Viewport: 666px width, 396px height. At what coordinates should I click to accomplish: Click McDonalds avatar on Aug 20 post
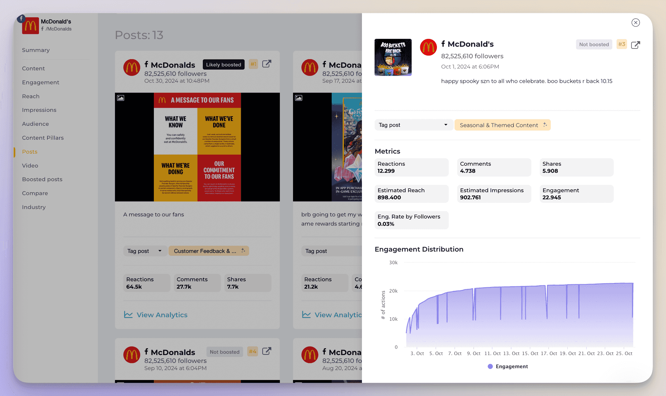point(310,355)
